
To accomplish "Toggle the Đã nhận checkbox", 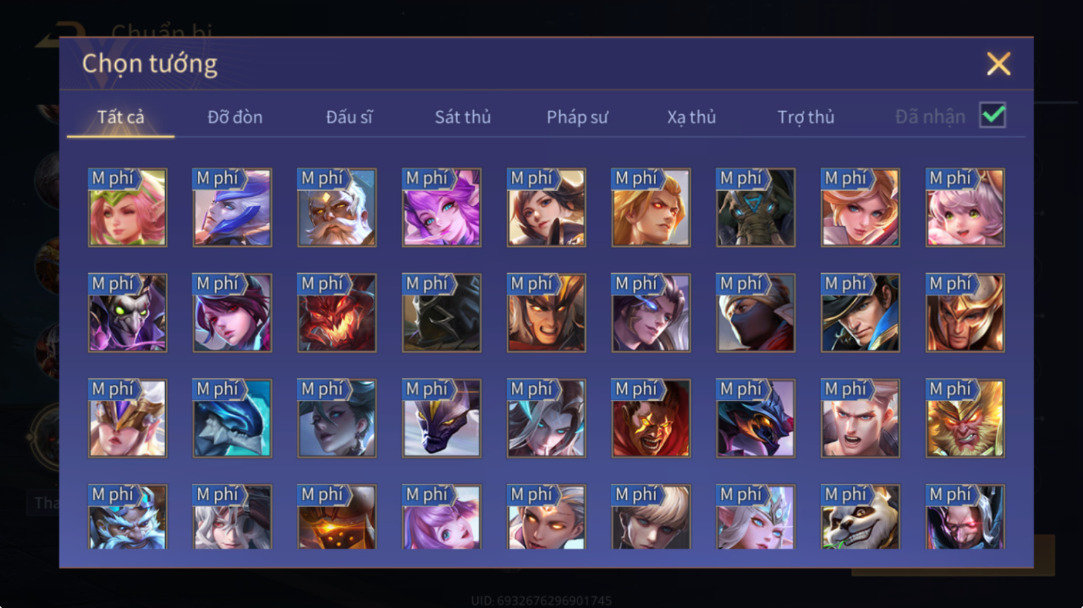I will [993, 115].
